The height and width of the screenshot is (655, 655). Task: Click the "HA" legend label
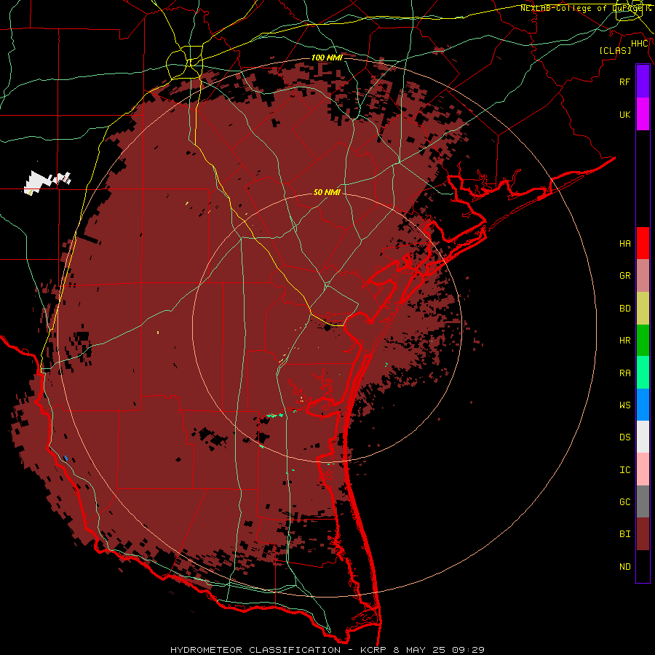click(x=625, y=244)
